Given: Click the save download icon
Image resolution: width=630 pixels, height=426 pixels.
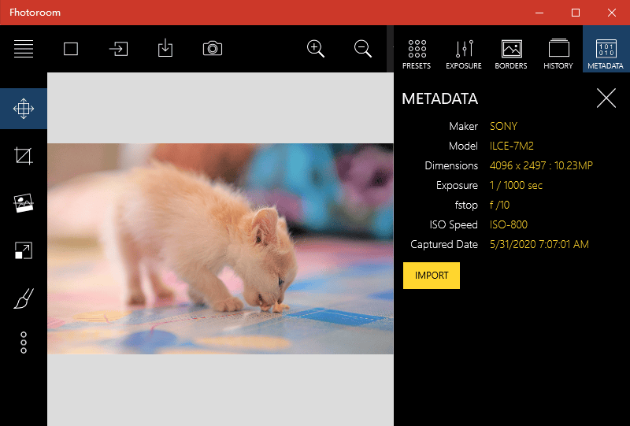Looking at the screenshot, I should pyautogui.click(x=165, y=49).
